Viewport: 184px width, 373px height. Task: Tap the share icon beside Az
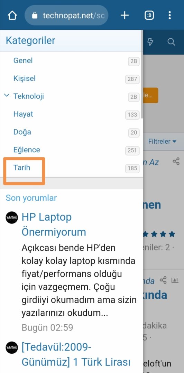176,161
